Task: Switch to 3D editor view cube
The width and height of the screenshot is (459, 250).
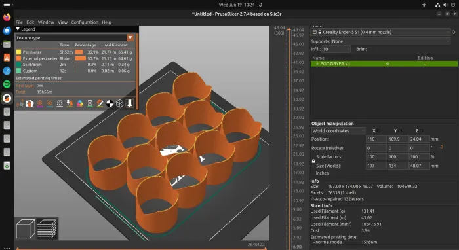Action: coord(26,228)
